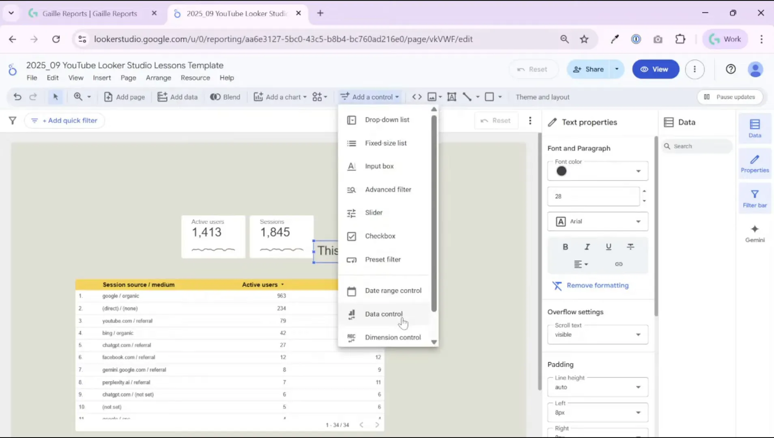Open the Properties panel icon on right sidebar
This screenshot has height=438, width=774.
tap(754, 163)
